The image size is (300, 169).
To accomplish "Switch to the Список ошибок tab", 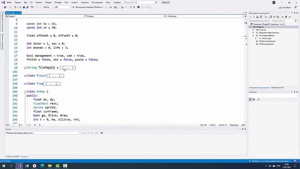I will tap(13, 156).
